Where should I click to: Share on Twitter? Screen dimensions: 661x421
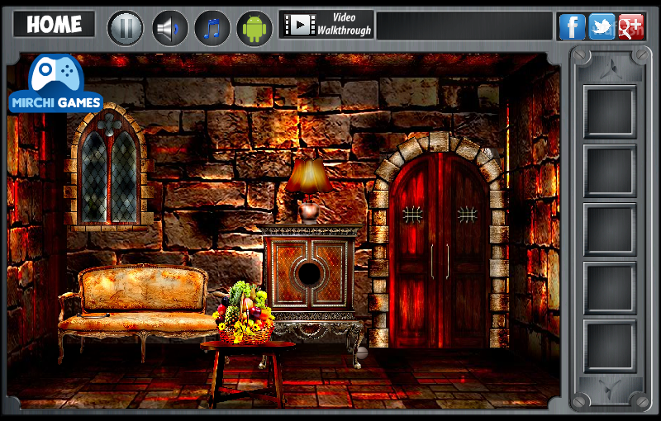[602, 26]
